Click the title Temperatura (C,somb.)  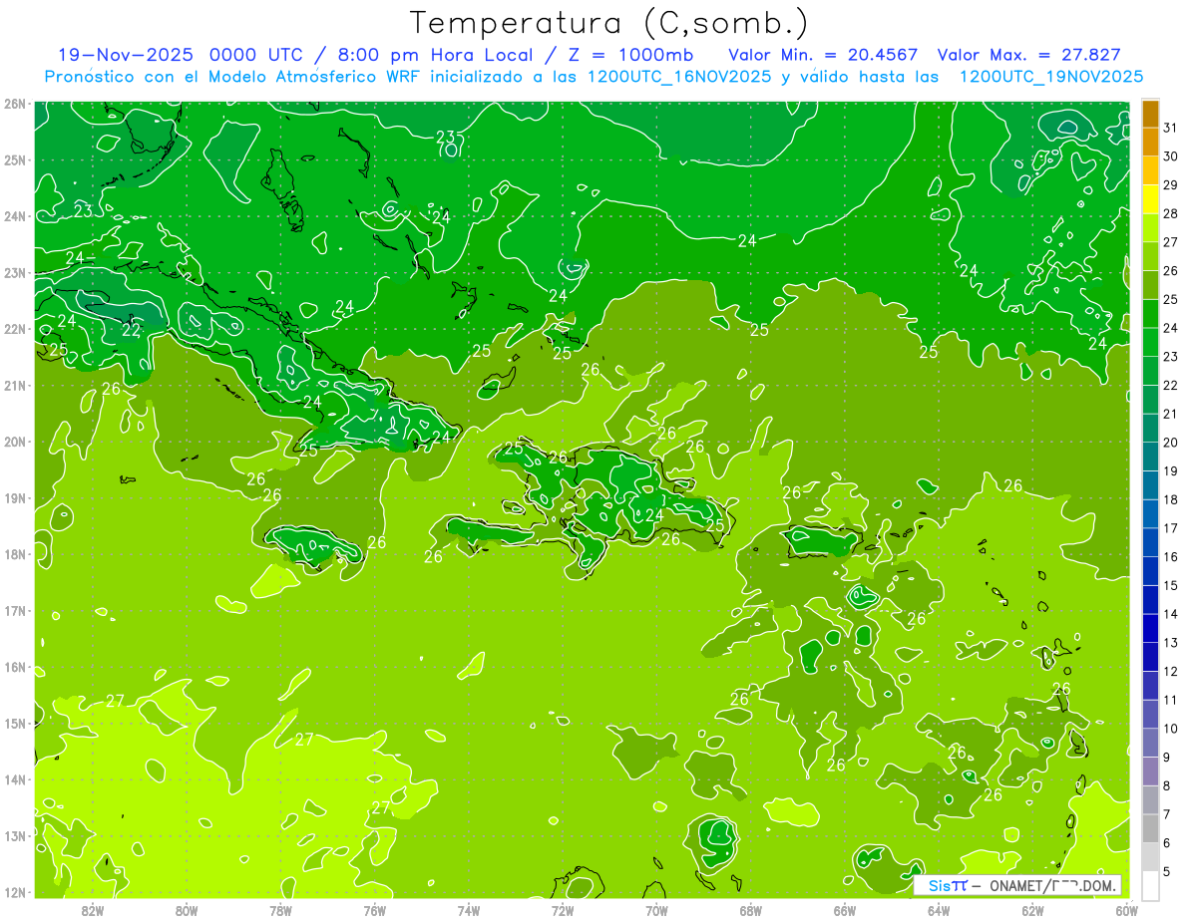(x=609, y=23)
